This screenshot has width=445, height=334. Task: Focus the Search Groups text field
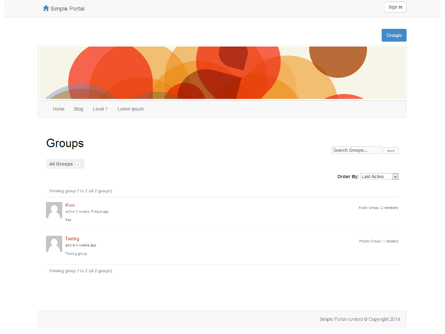pyautogui.click(x=357, y=150)
